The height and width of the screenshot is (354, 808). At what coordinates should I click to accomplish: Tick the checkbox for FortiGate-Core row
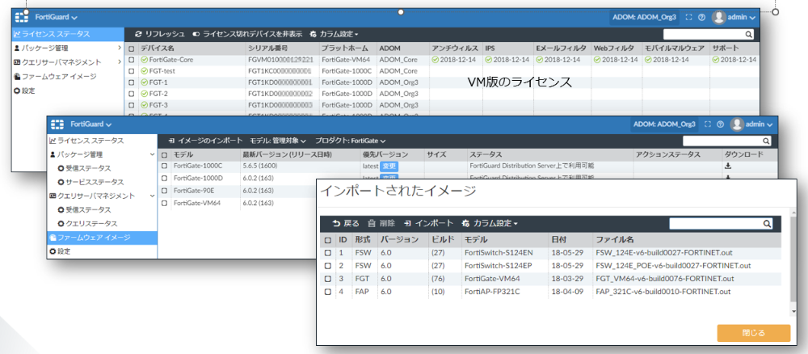point(132,60)
